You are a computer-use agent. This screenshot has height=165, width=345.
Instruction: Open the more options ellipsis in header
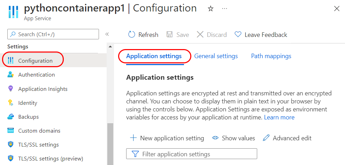[224, 9]
